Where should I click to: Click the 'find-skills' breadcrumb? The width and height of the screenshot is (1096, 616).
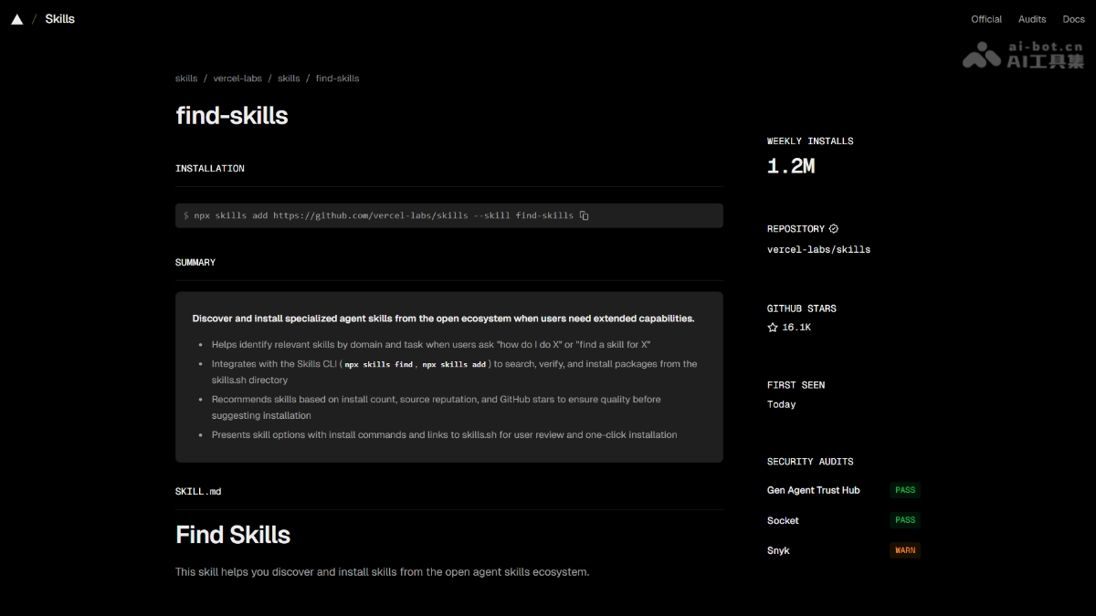(x=338, y=78)
